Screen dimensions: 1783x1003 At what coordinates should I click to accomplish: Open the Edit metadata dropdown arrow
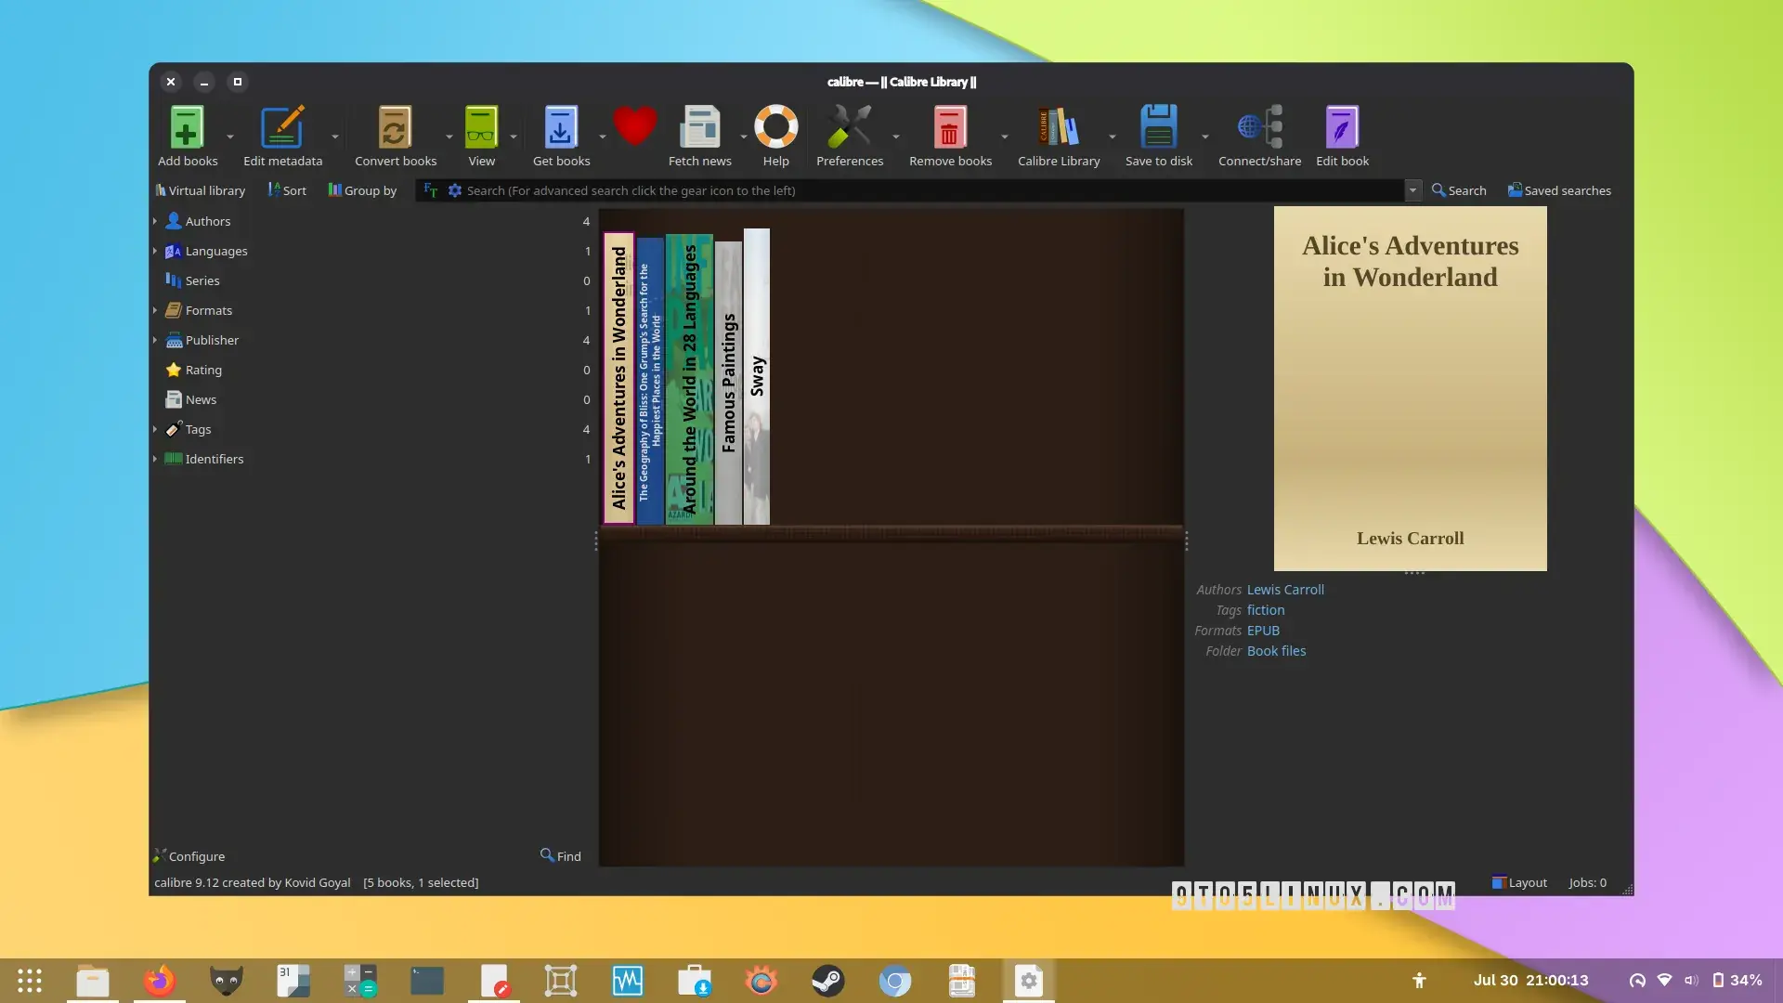click(x=335, y=137)
